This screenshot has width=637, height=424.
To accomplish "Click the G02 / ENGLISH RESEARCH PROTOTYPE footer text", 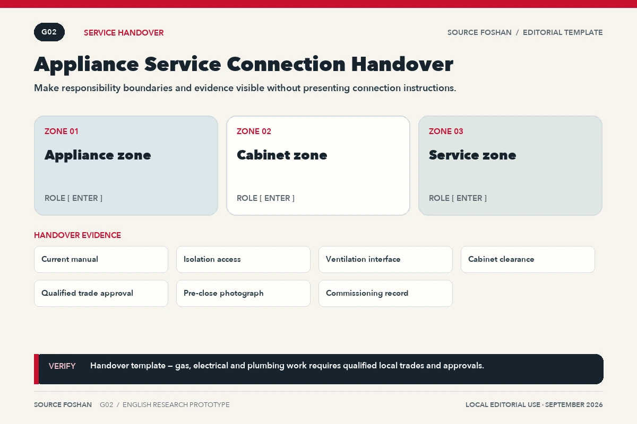I will (165, 405).
